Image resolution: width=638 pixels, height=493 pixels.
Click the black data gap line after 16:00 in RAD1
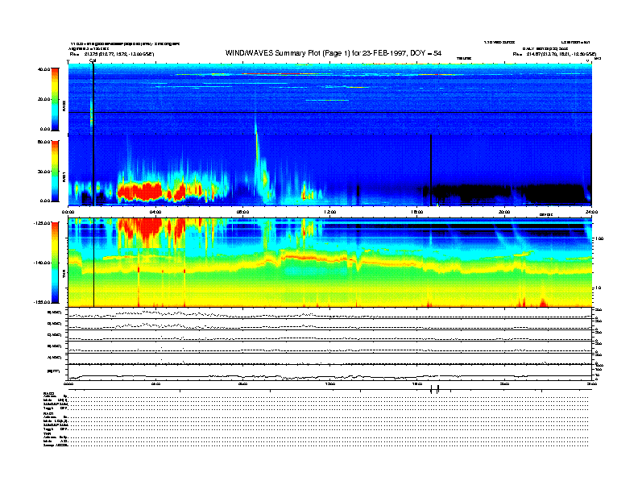pyautogui.click(x=431, y=170)
